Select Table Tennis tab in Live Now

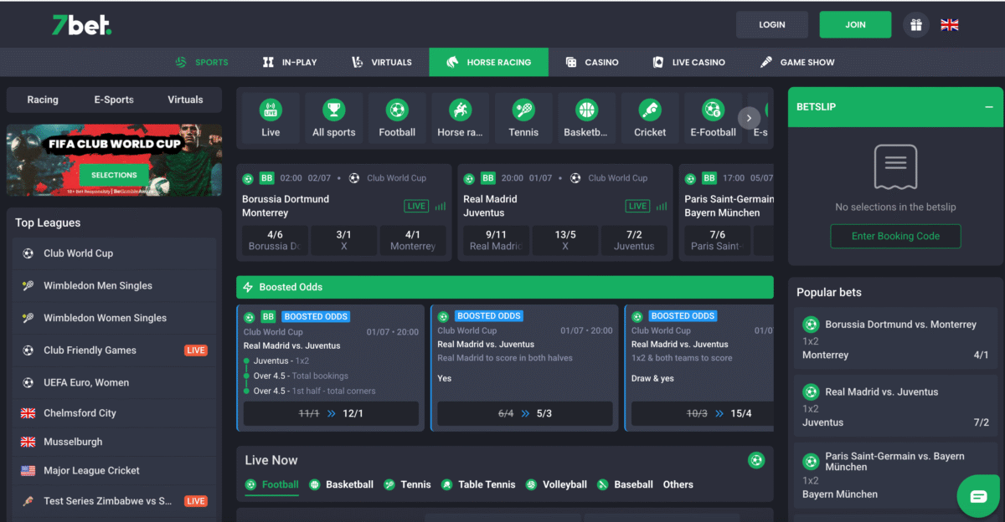point(478,484)
